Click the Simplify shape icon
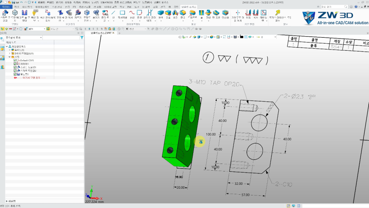 click(225, 13)
